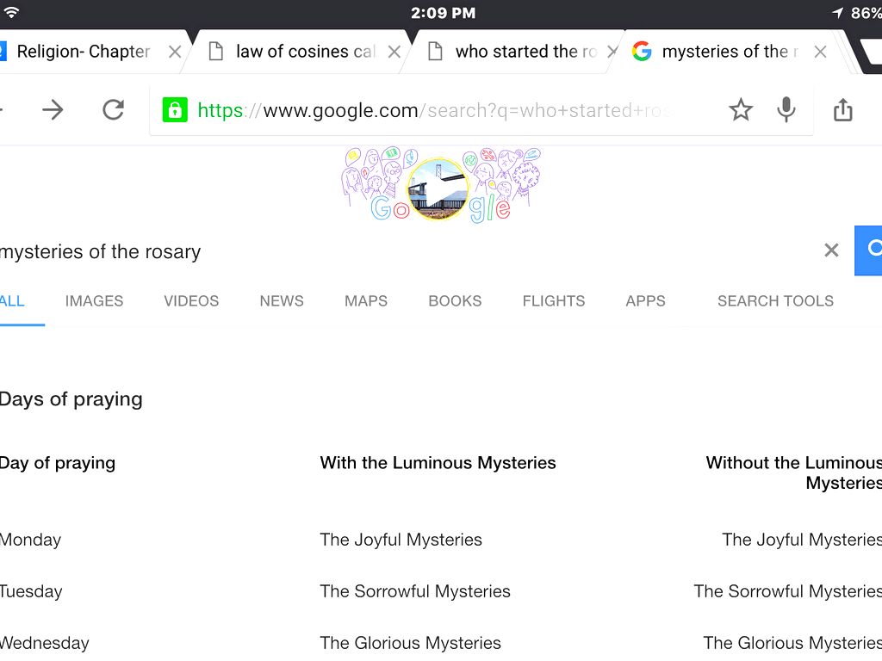
Task: Tap the forward navigation arrow
Action: click(x=53, y=109)
